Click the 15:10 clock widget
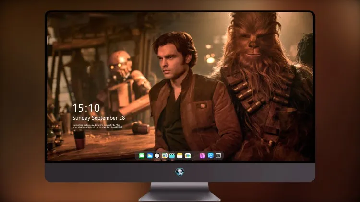Image resolution: width=360 pixels, height=202 pixels. pos(86,108)
